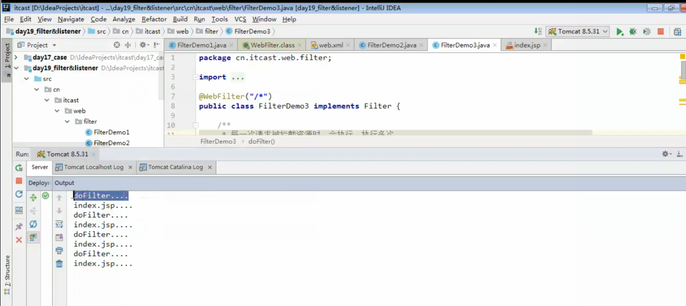Viewport: 686px width, 306px height.
Task: Close the Tomcat Catalina Log tab
Action: click(210, 167)
